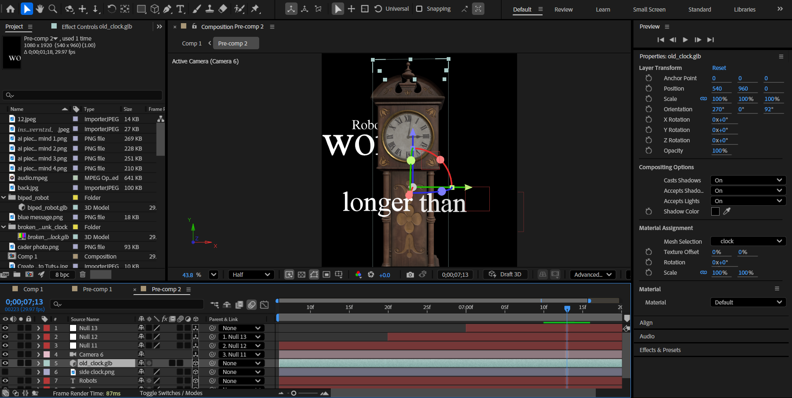Hide the old_clock.glb layer
The image size is (792, 398).
[5, 363]
